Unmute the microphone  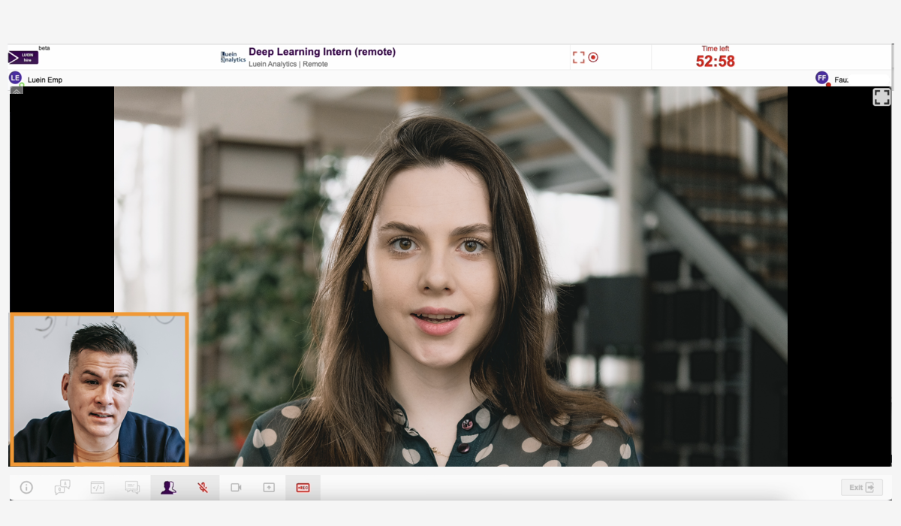[203, 488]
